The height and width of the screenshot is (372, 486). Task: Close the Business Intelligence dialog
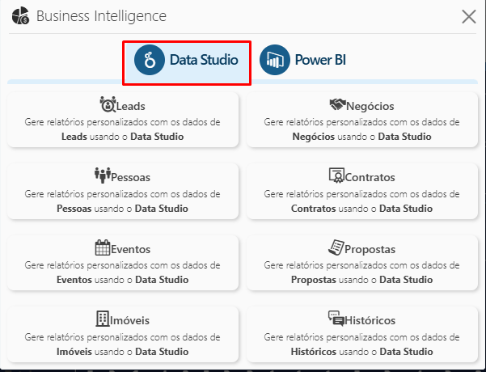pyautogui.click(x=468, y=16)
